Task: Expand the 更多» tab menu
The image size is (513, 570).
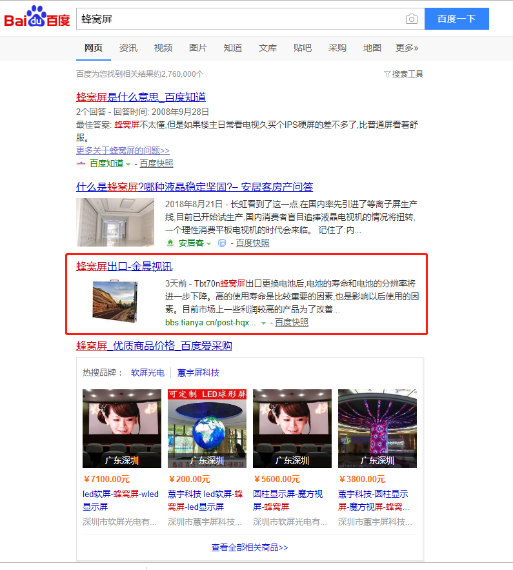Action: (x=407, y=48)
